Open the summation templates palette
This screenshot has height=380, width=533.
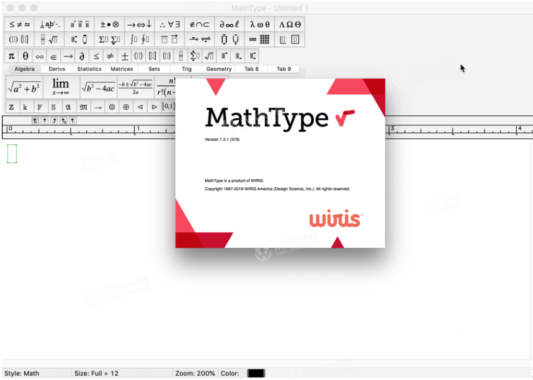coord(109,40)
